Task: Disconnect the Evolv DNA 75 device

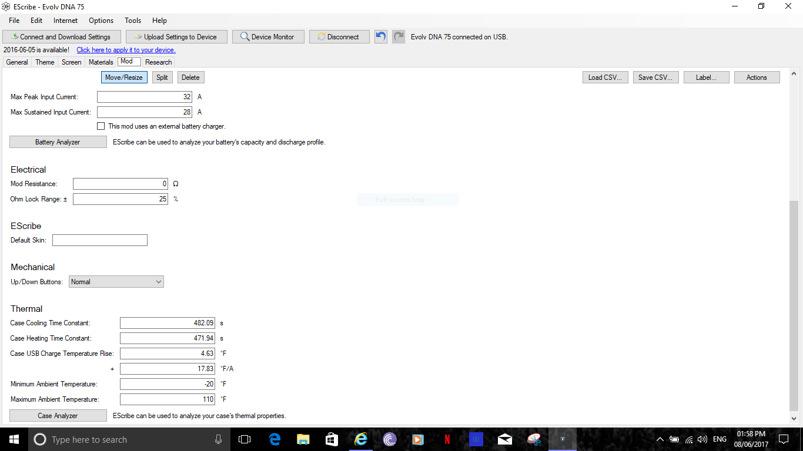Action: (339, 36)
